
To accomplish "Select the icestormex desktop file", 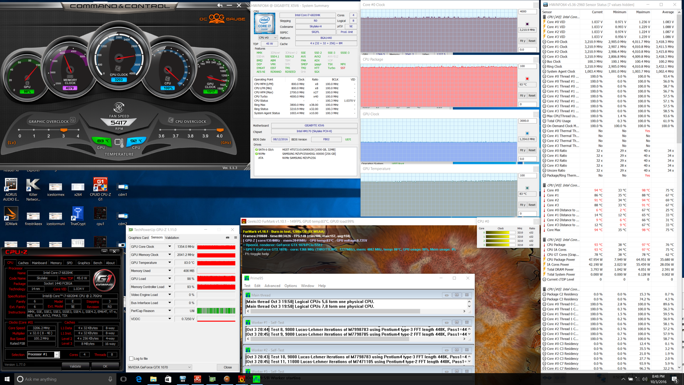I will tap(56, 189).
